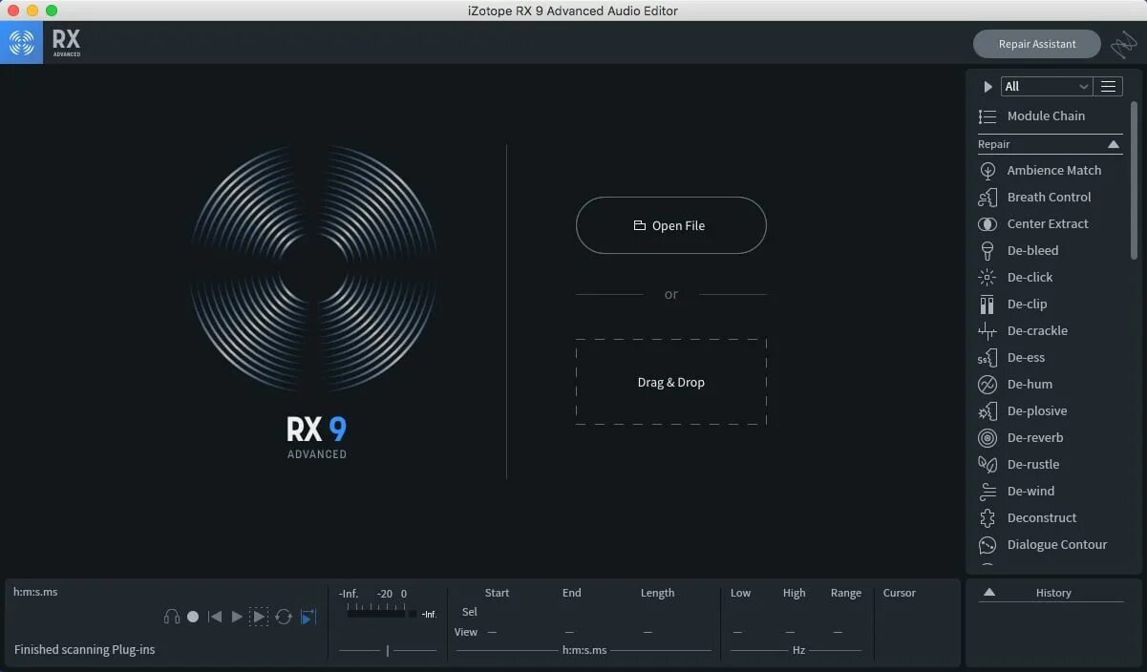This screenshot has height=672, width=1147.
Task: Click the level meter bar
Action: 376,614
